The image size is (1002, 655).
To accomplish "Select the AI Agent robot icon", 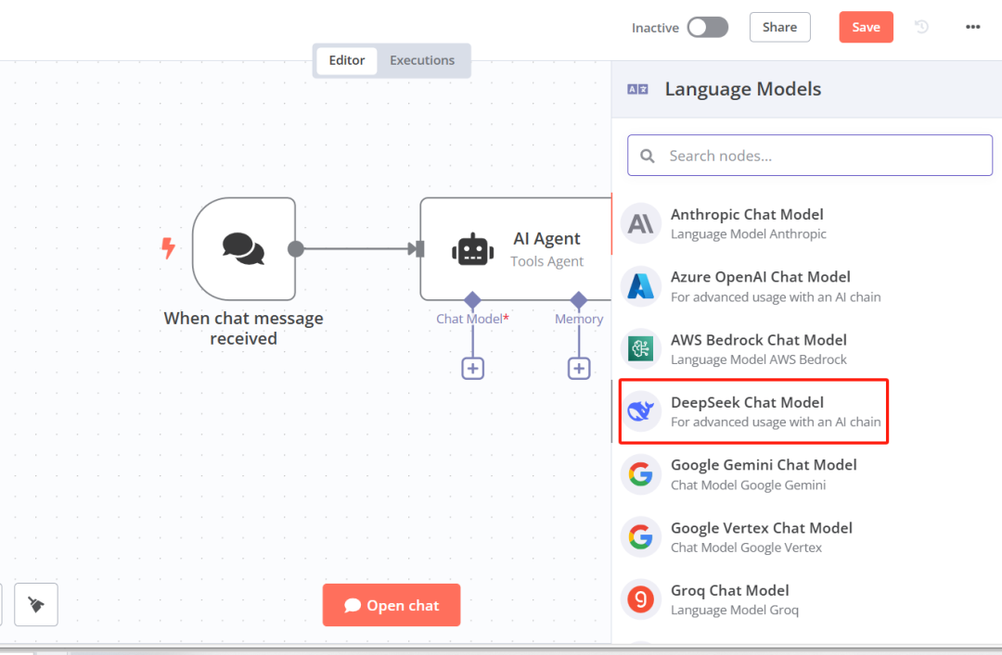I will pos(473,249).
